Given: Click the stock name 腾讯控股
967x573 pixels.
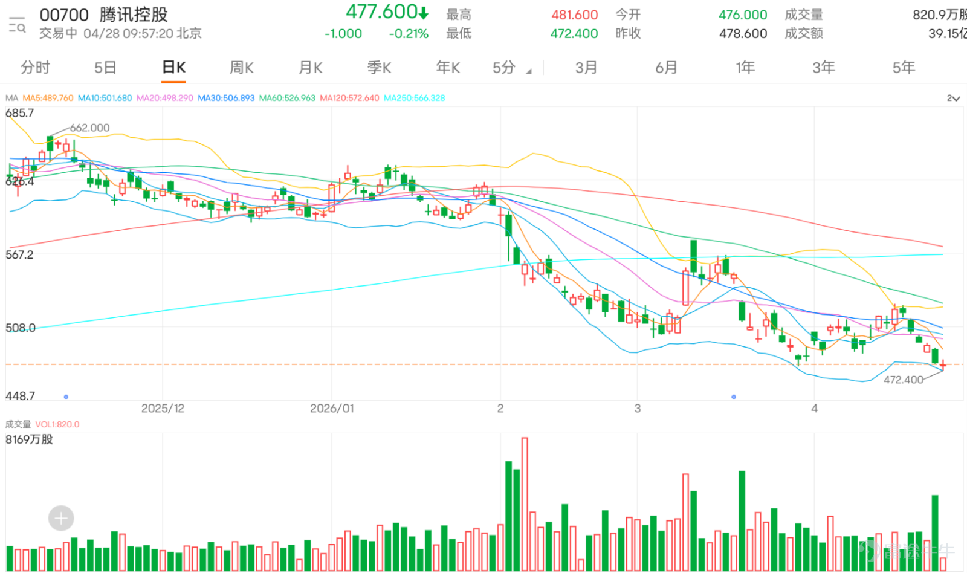Looking at the screenshot, I should tap(134, 15).
